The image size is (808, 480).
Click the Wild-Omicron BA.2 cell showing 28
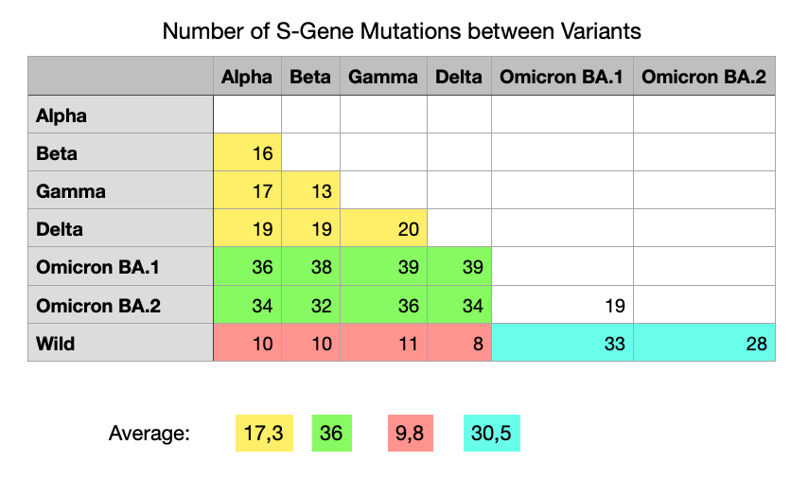(x=704, y=344)
